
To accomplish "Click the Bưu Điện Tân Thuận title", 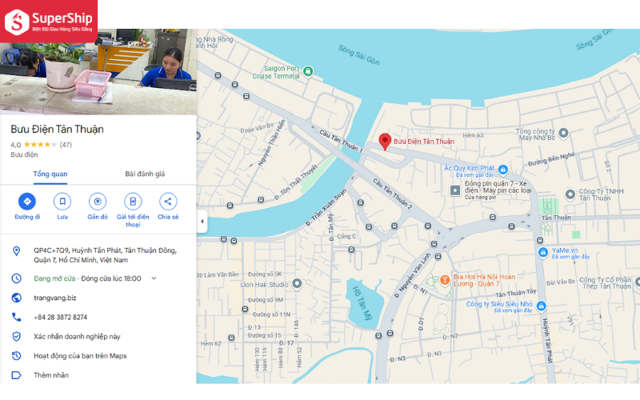I will click(x=57, y=130).
